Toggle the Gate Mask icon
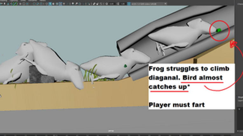243x136 pixels. coord(31,4)
